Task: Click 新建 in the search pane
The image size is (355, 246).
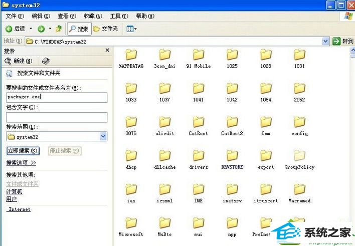Action: pos(19,61)
